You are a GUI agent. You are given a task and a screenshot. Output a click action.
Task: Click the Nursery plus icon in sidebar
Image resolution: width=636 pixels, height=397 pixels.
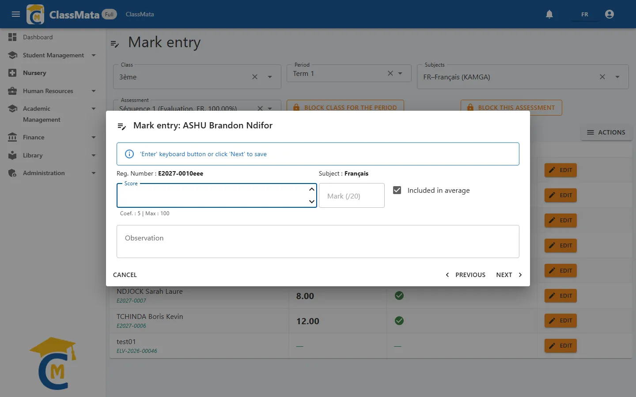pyautogui.click(x=12, y=73)
